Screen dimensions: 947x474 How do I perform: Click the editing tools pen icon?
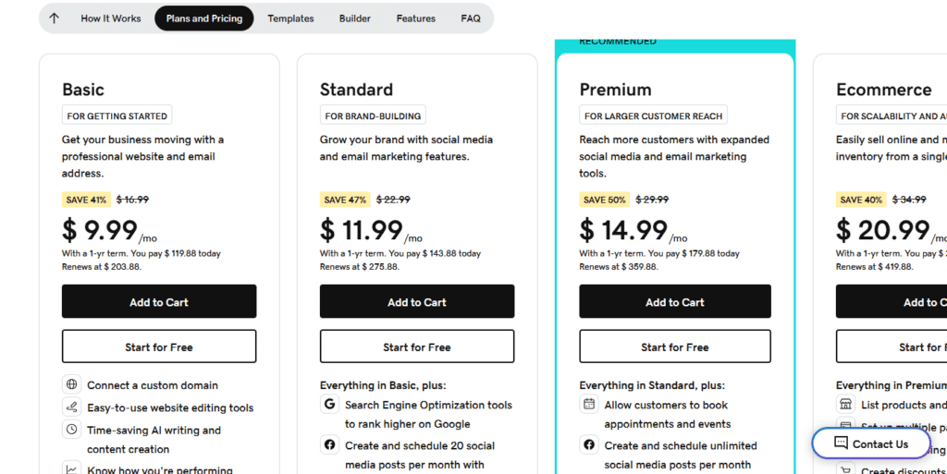pos(72,407)
